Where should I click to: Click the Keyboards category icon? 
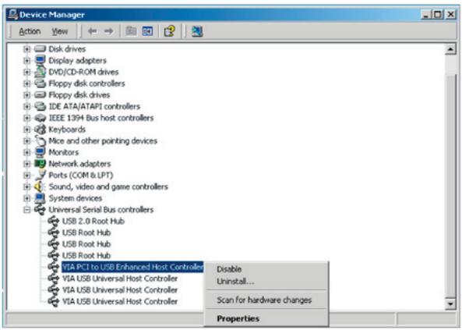point(40,130)
